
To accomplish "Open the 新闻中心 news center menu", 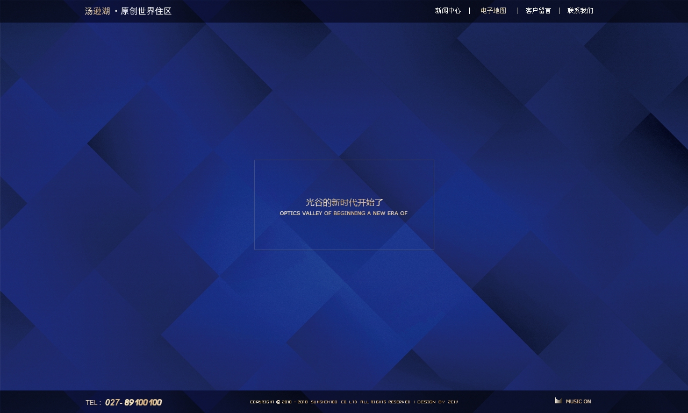I will click(448, 11).
